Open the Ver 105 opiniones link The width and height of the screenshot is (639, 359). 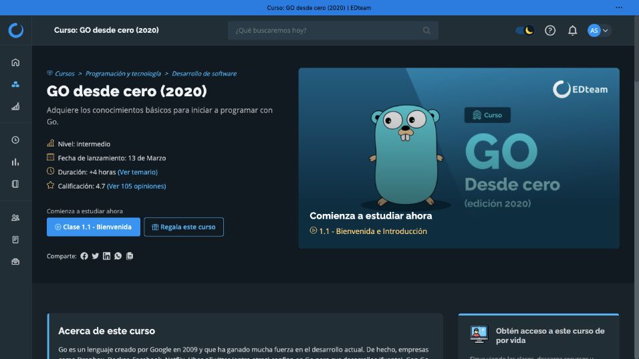pyautogui.click(x=136, y=187)
